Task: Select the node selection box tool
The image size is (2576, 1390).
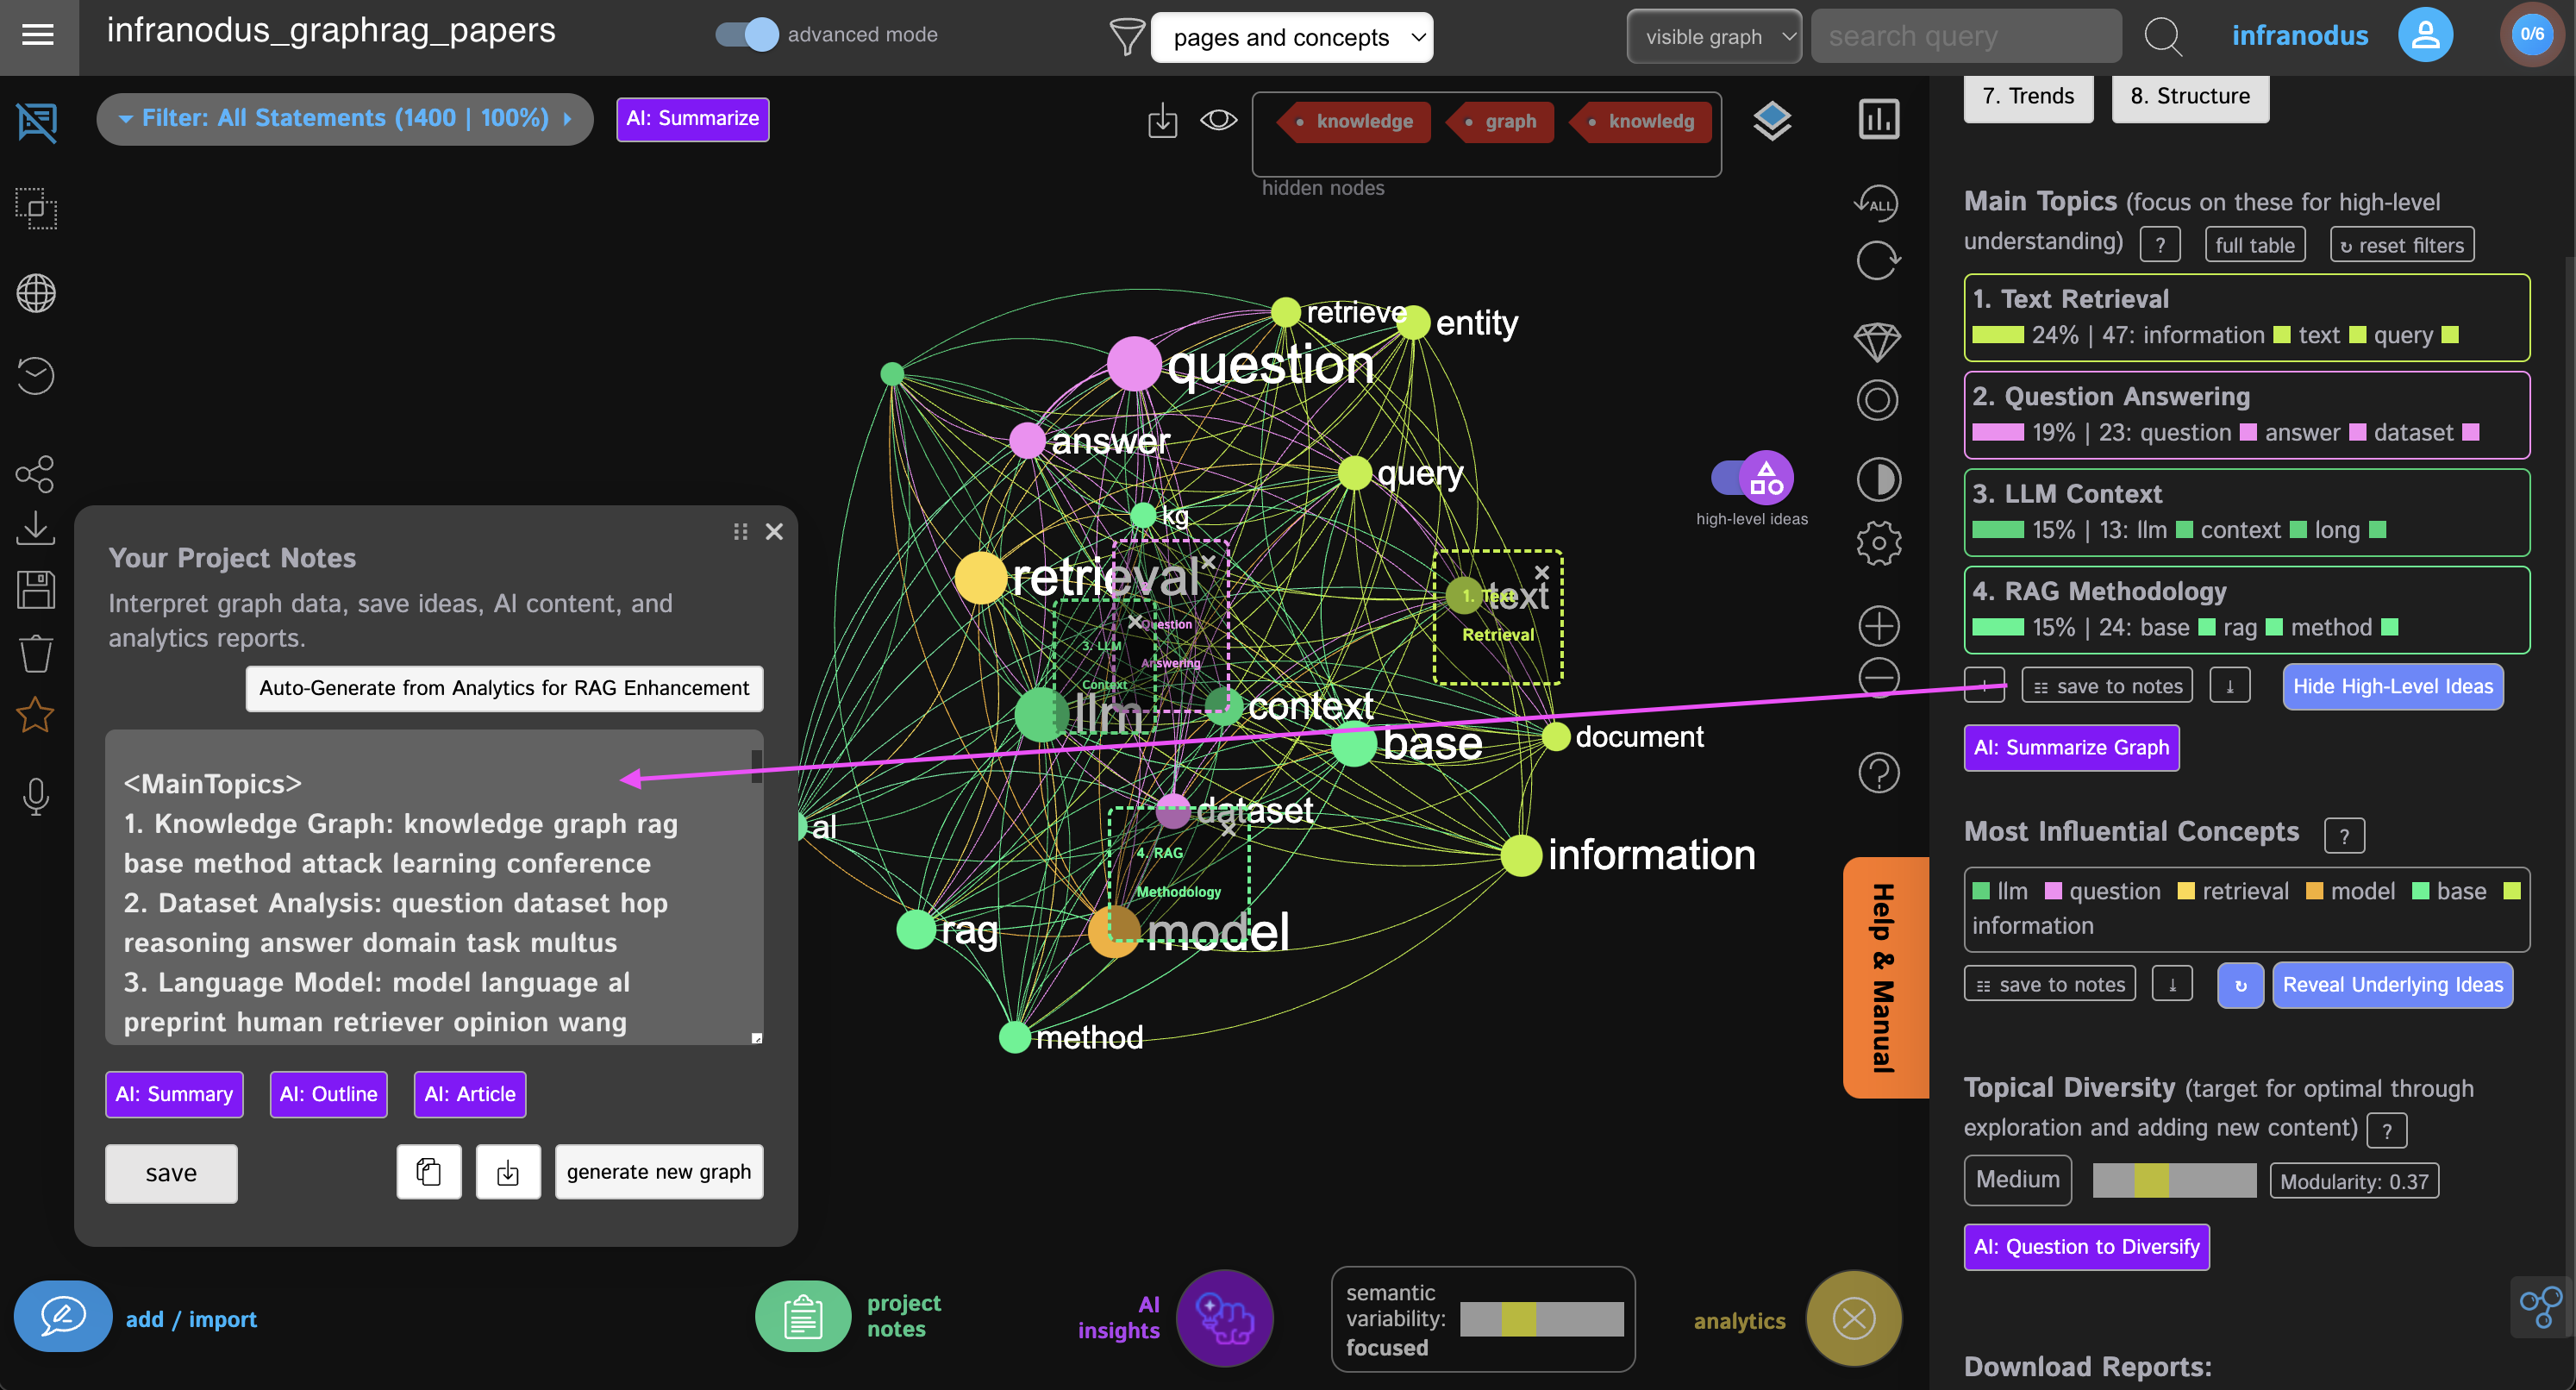Action: 36,208
